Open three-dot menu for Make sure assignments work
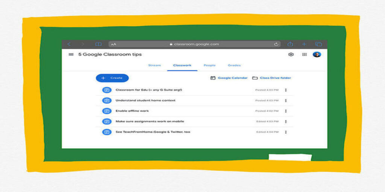 tap(286, 121)
